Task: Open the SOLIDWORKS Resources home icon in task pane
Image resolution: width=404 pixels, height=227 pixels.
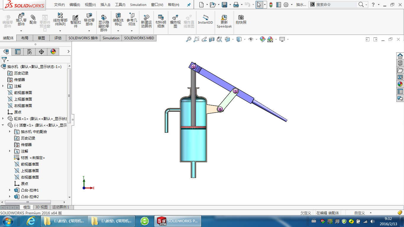Action: pos(400,56)
